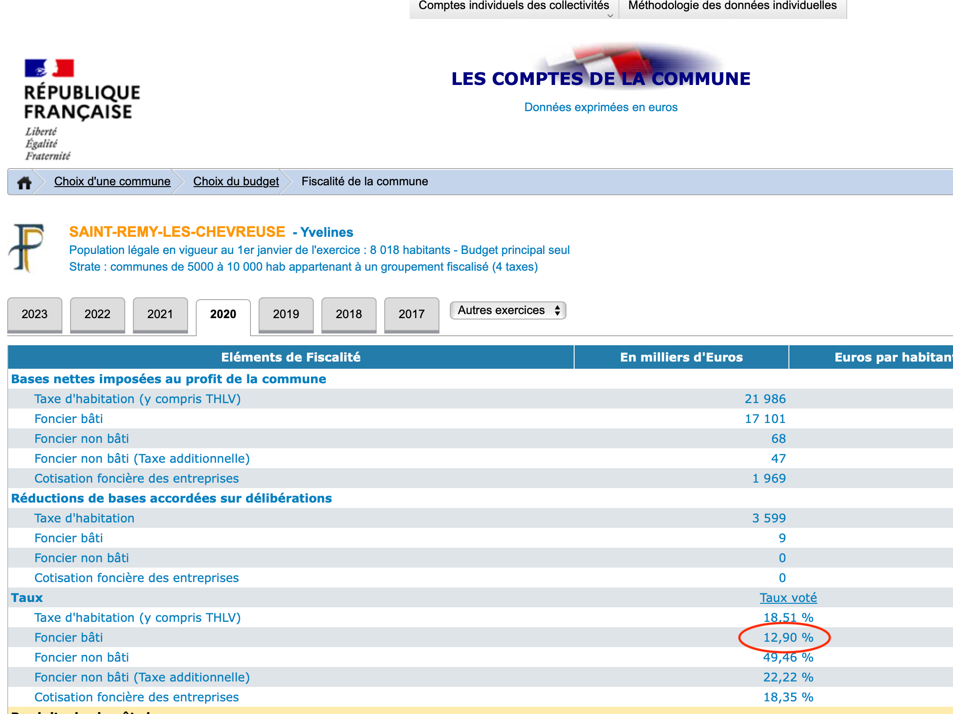Open the Autres exercices dropdown
953x714 pixels.
tap(508, 310)
